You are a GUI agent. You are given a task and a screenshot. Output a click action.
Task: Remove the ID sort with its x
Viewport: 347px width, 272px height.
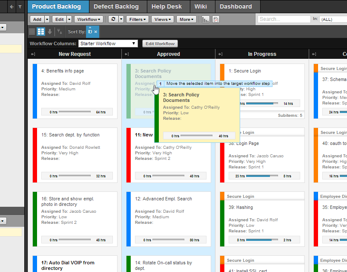click(96, 32)
